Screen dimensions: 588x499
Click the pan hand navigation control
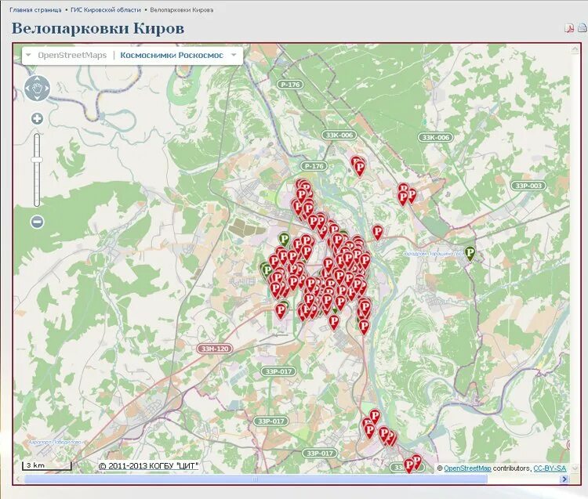pyautogui.click(x=37, y=88)
